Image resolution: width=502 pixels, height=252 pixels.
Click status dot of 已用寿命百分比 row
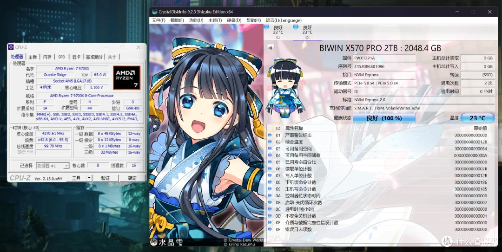coord(270,162)
